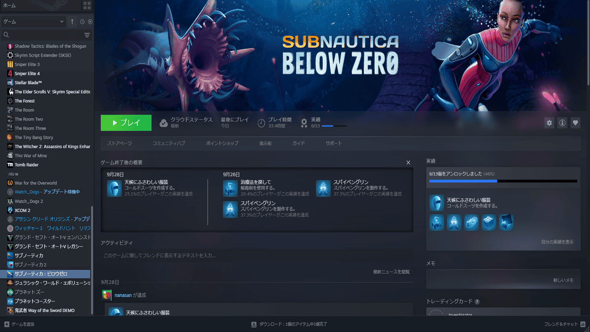
Task: Open the ガイド tab
Action: click(298, 143)
